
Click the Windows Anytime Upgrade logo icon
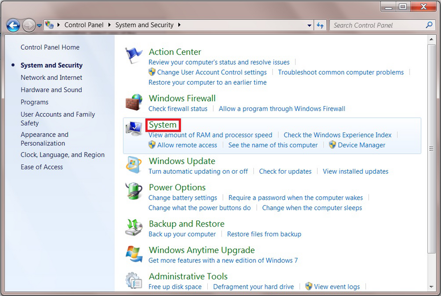click(x=133, y=254)
